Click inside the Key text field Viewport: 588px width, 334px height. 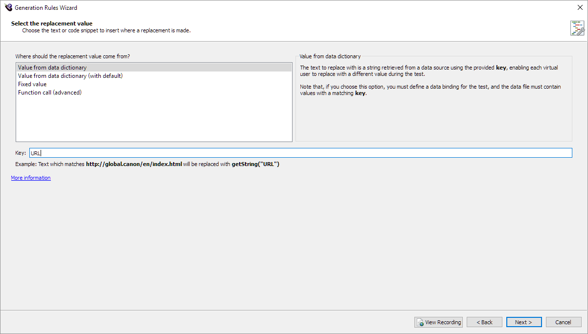[300, 153]
